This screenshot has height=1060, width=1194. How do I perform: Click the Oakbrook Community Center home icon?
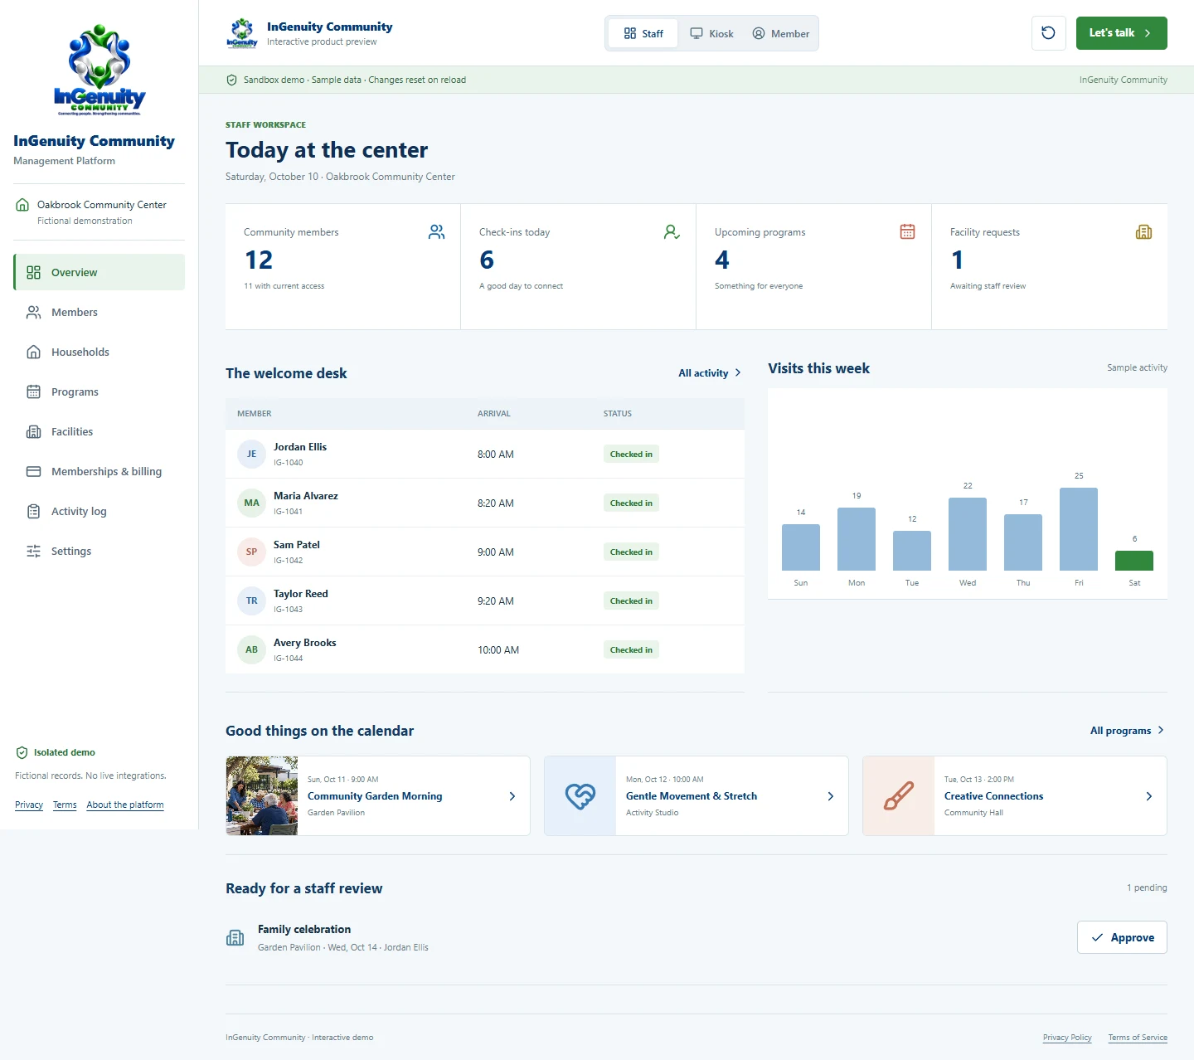22,205
